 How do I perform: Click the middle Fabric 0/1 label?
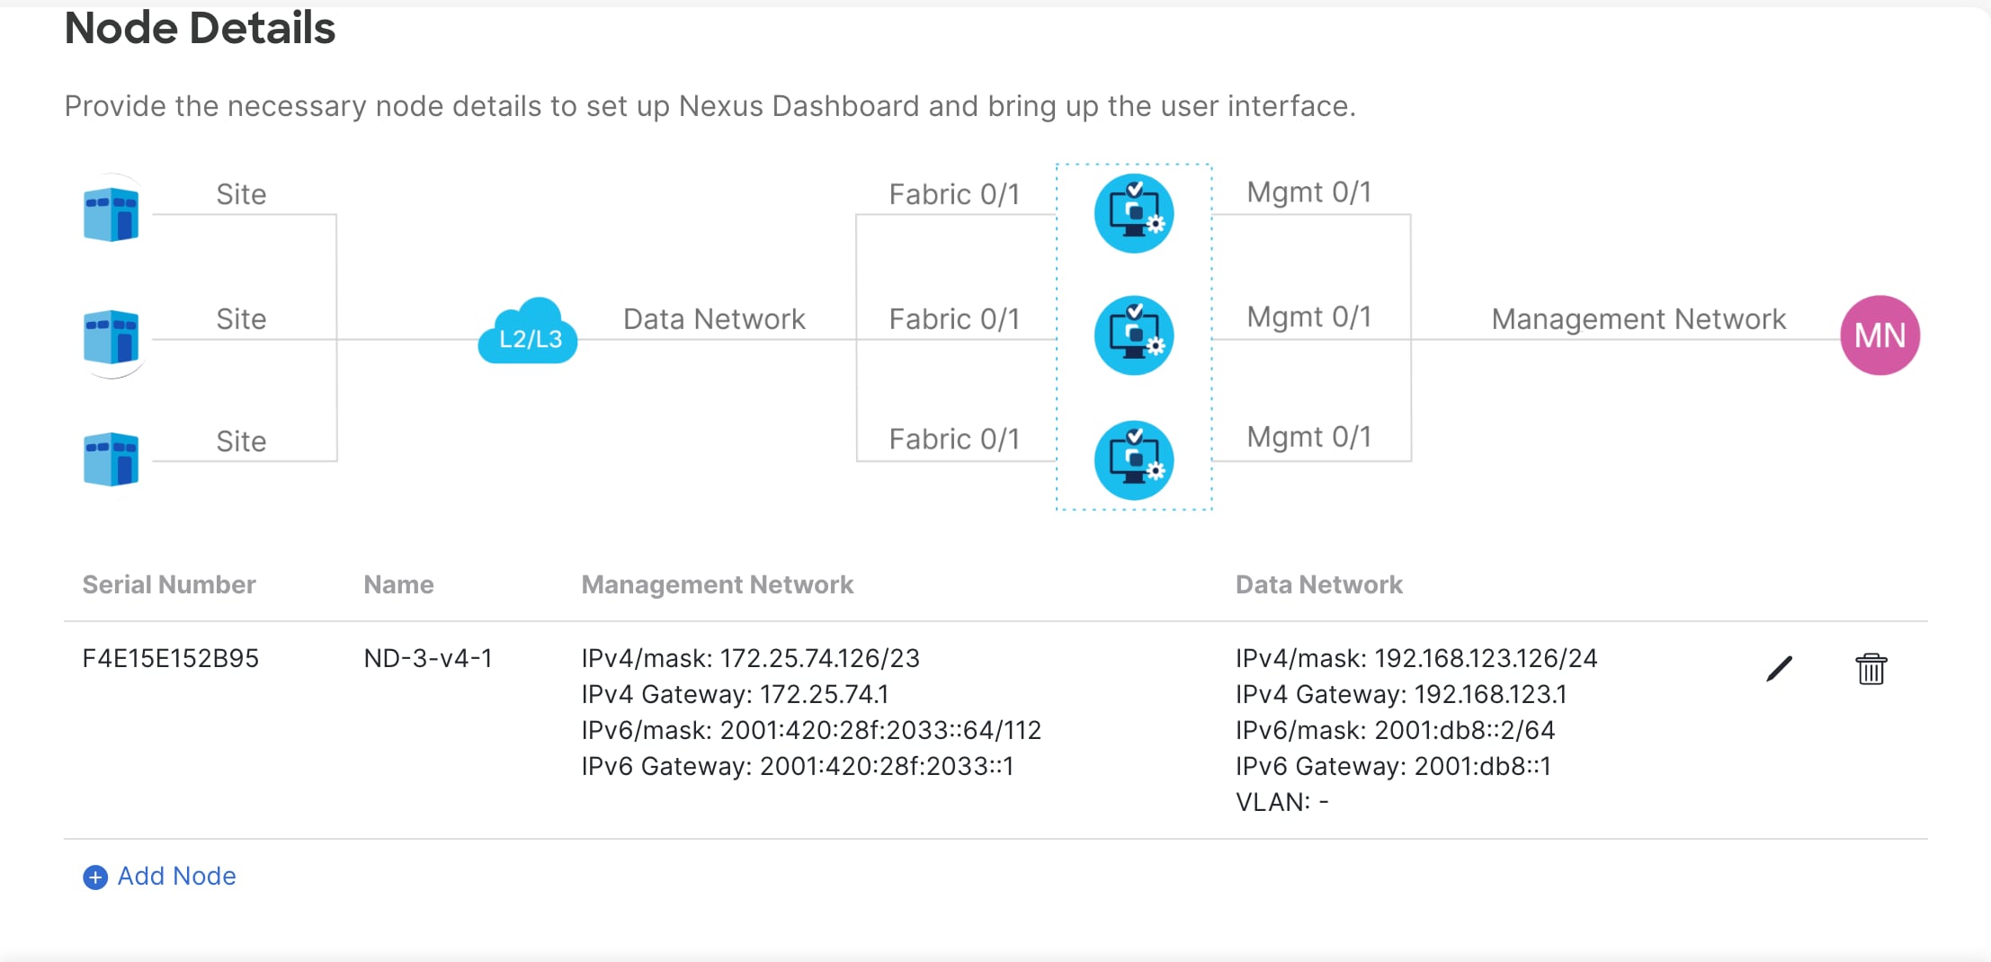point(954,319)
